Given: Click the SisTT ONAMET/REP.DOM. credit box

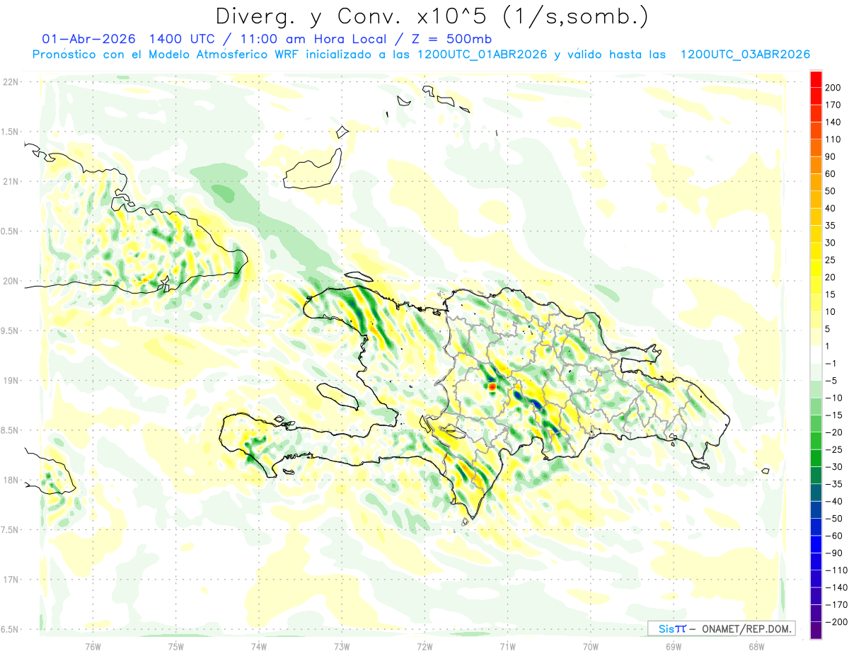Looking at the screenshot, I should pyautogui.click(x=721, y=628).
